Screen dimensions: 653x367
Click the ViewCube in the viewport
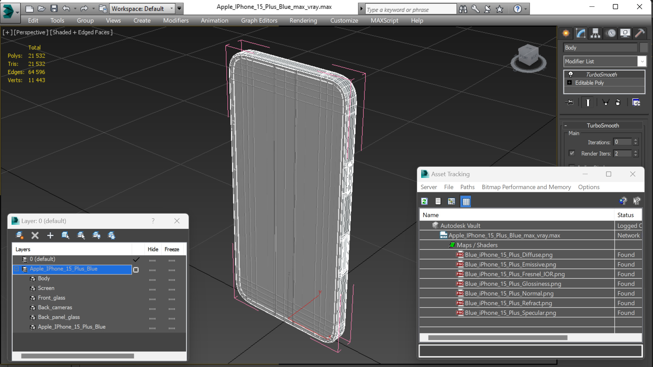point(529,58)
